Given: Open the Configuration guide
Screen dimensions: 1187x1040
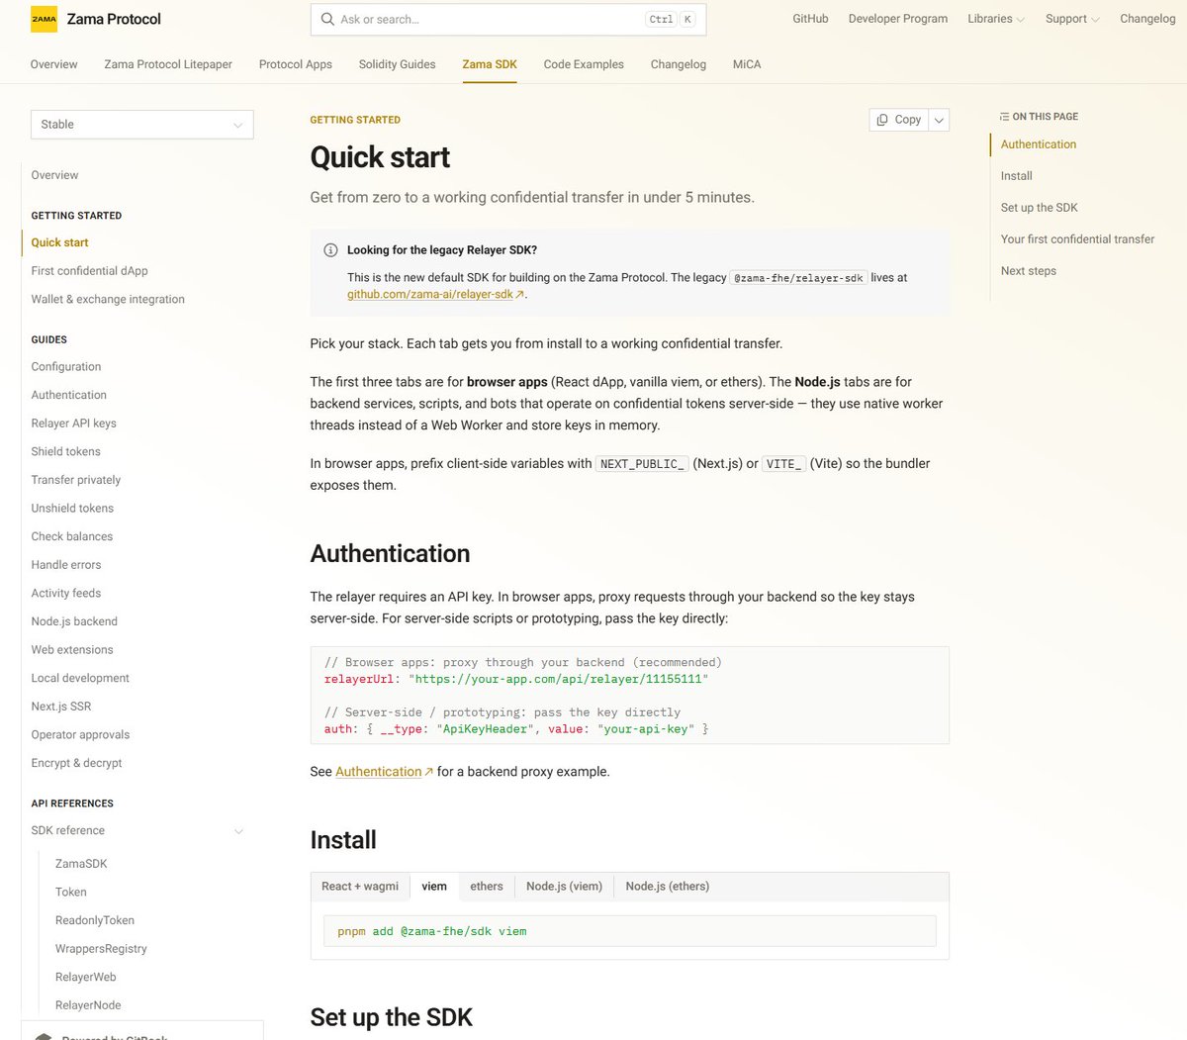Looking at the screenshot, I should point(66,367).
